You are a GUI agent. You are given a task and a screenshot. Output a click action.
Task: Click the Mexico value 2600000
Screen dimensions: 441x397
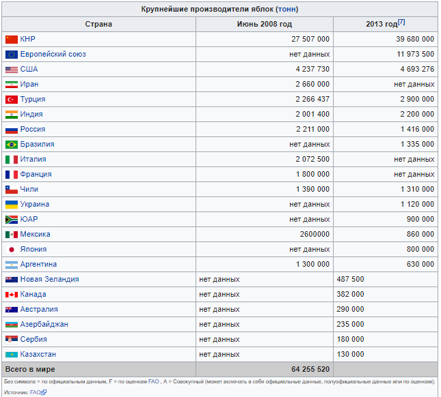click(315, 235)
